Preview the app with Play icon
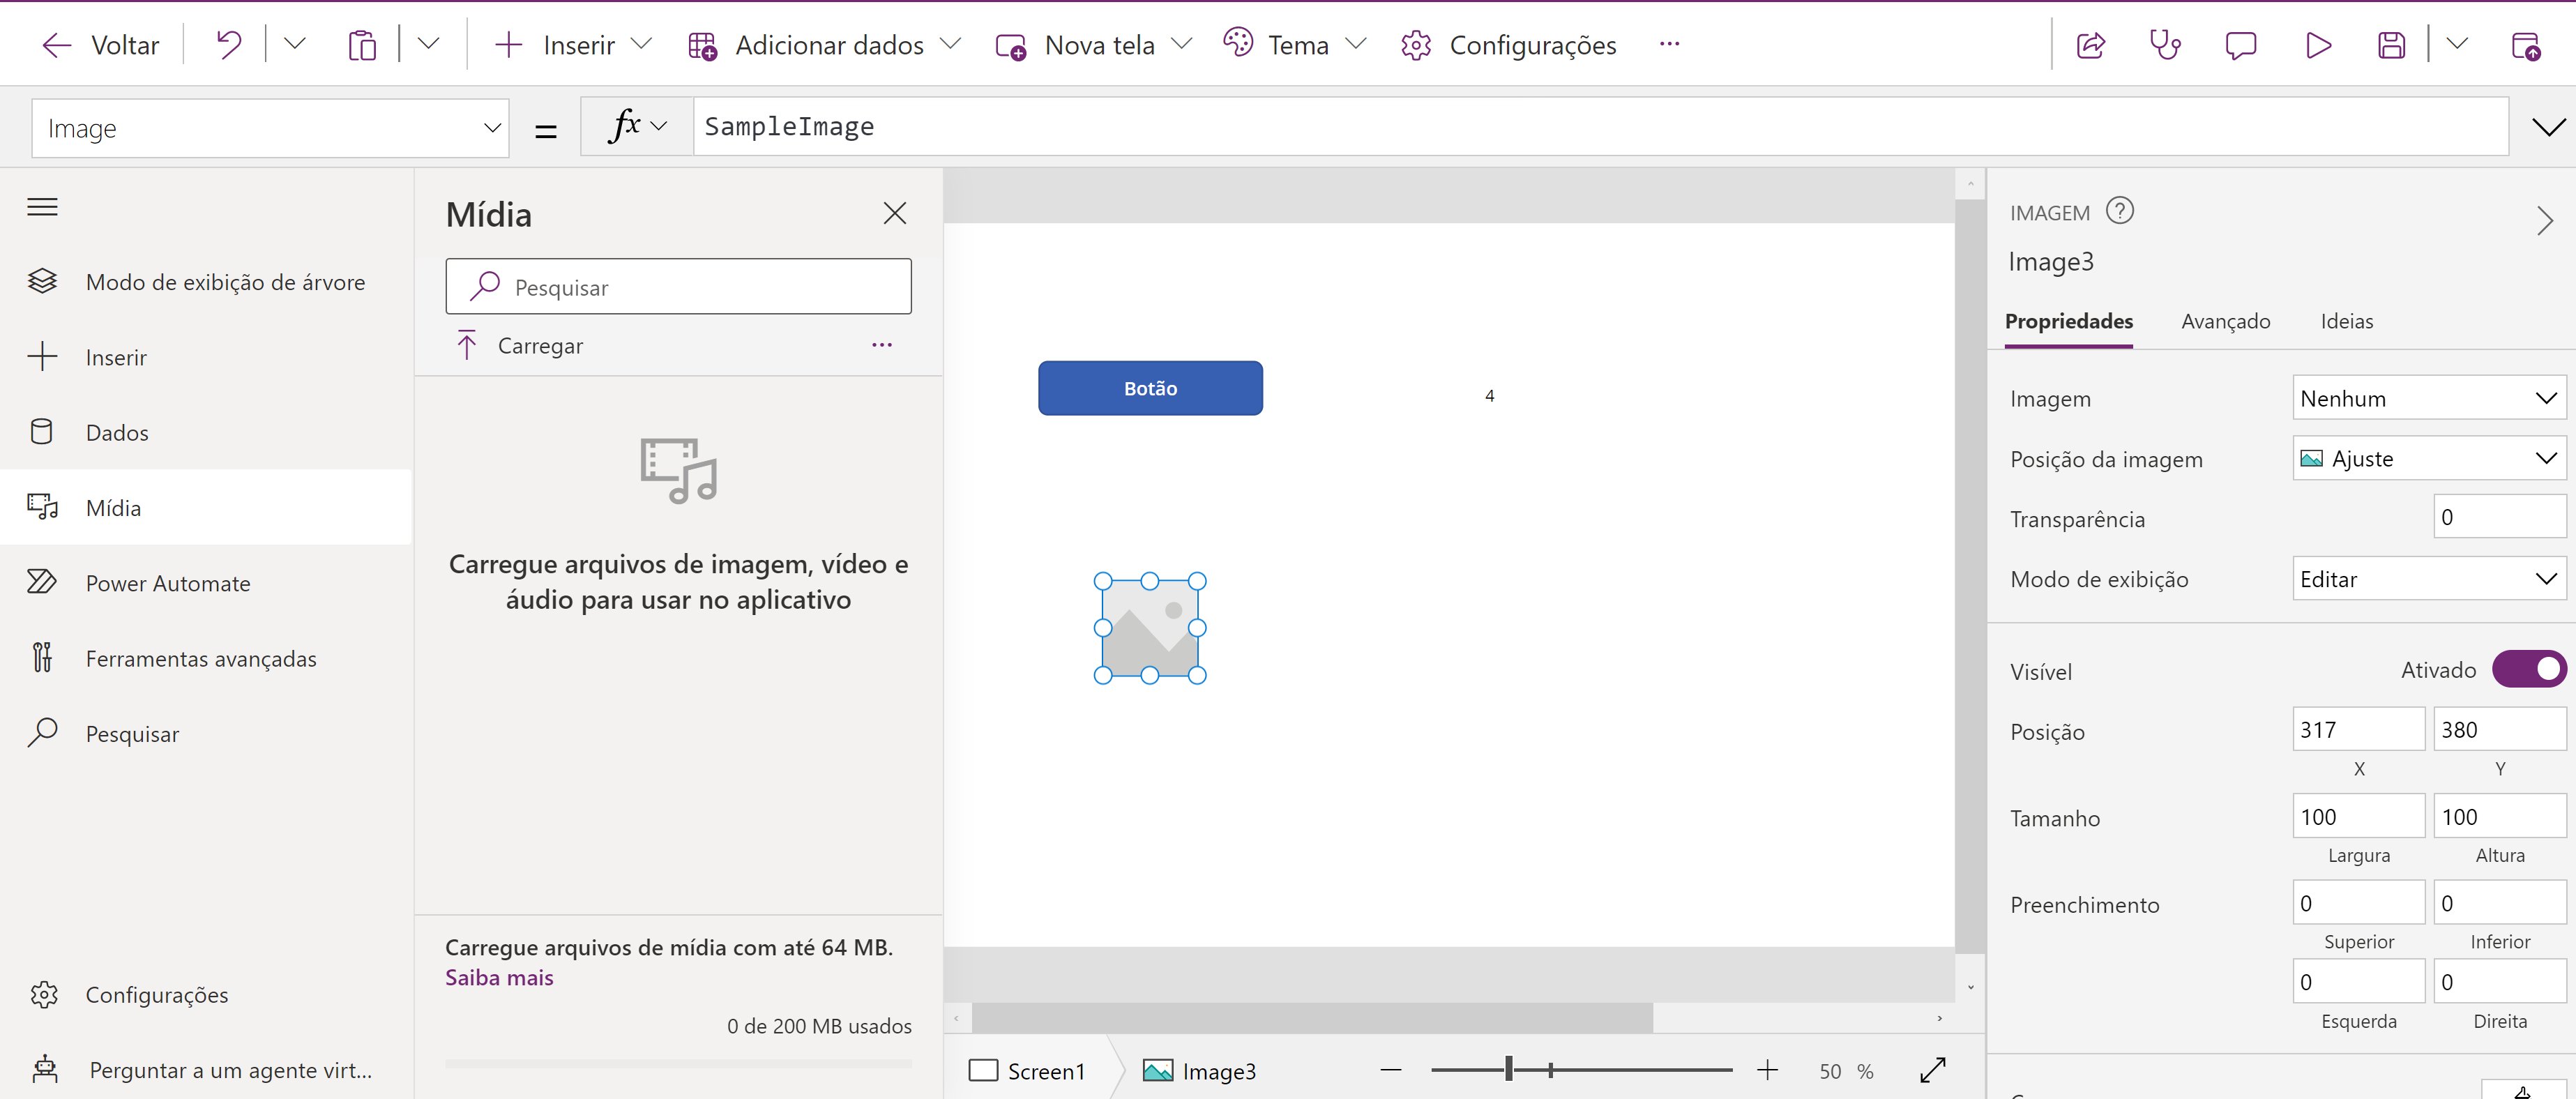 pyautogui.click(x=2318, y=45)
